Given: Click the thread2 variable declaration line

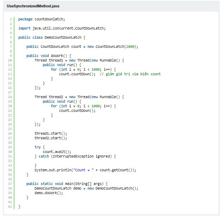Looking at the screenshot, I should 79,97.
